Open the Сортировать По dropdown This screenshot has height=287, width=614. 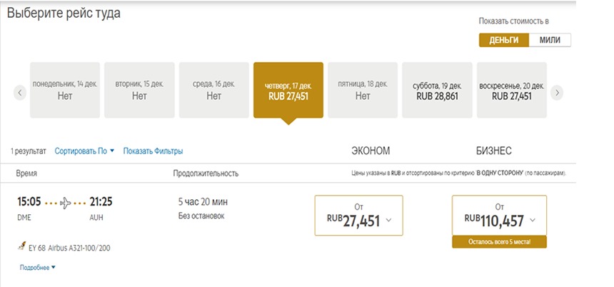pos(84,151)
